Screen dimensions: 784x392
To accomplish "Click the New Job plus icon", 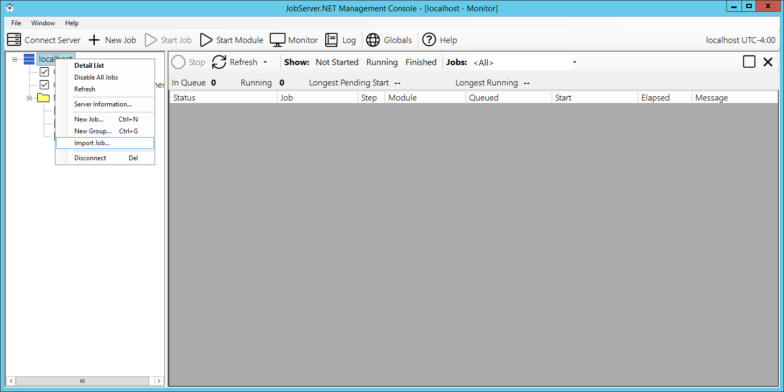I will click(94, 40).
